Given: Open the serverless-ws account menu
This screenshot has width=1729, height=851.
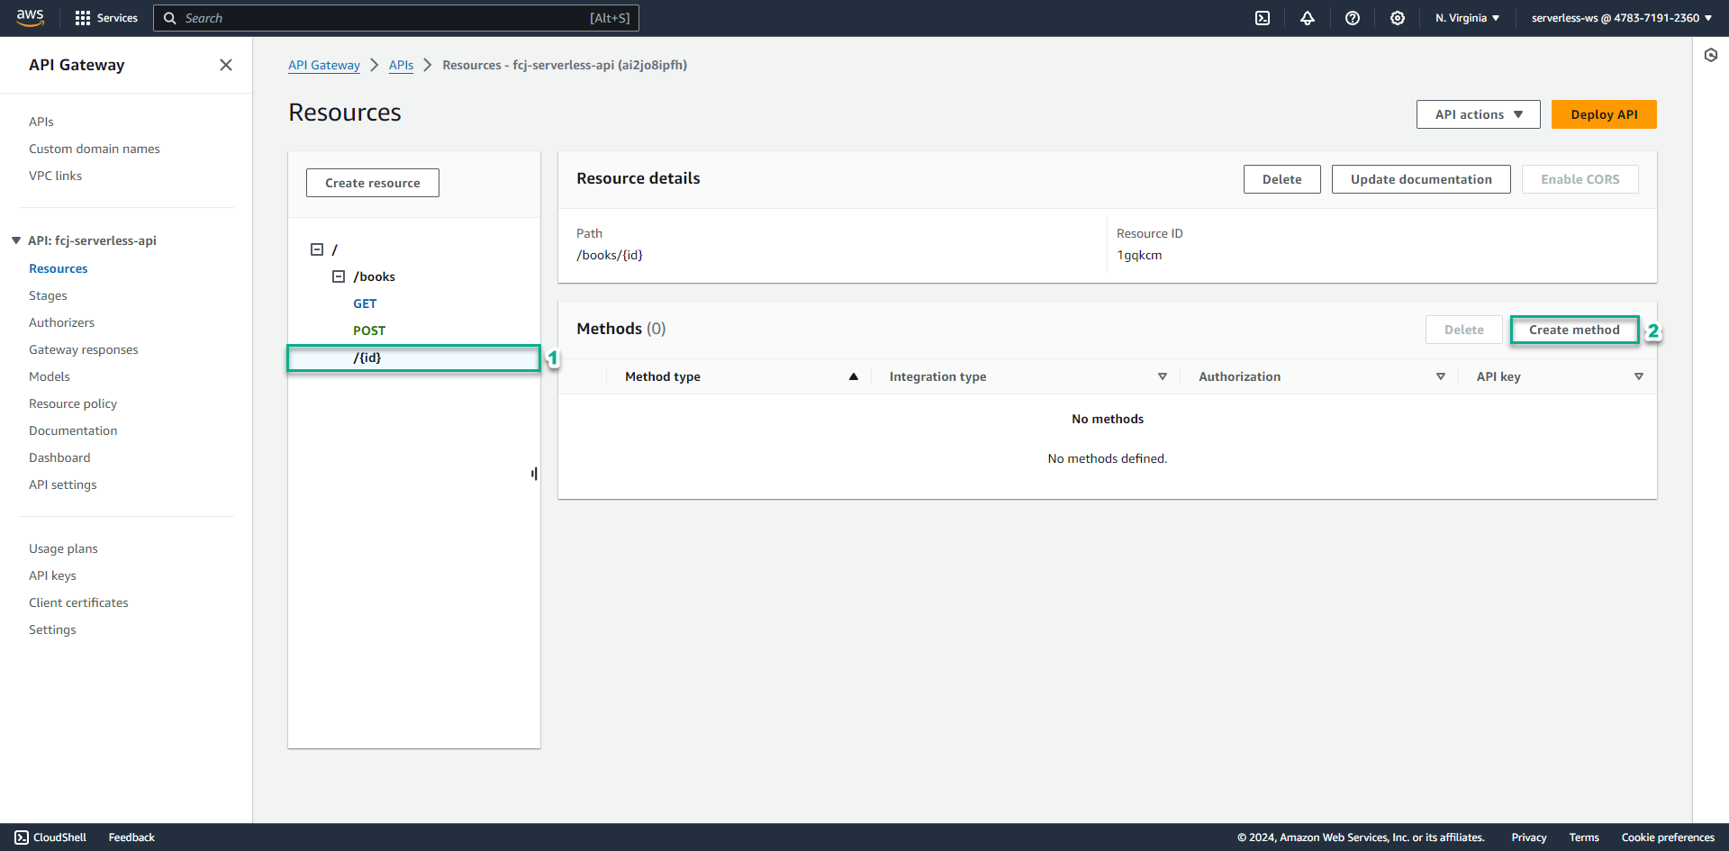Looking at the screenshot, I should [x=1622, y=18].
